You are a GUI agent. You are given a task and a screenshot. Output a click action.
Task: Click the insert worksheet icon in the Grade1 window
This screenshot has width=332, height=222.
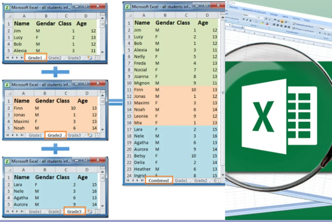pyautogui.click(x=90, y=58)
